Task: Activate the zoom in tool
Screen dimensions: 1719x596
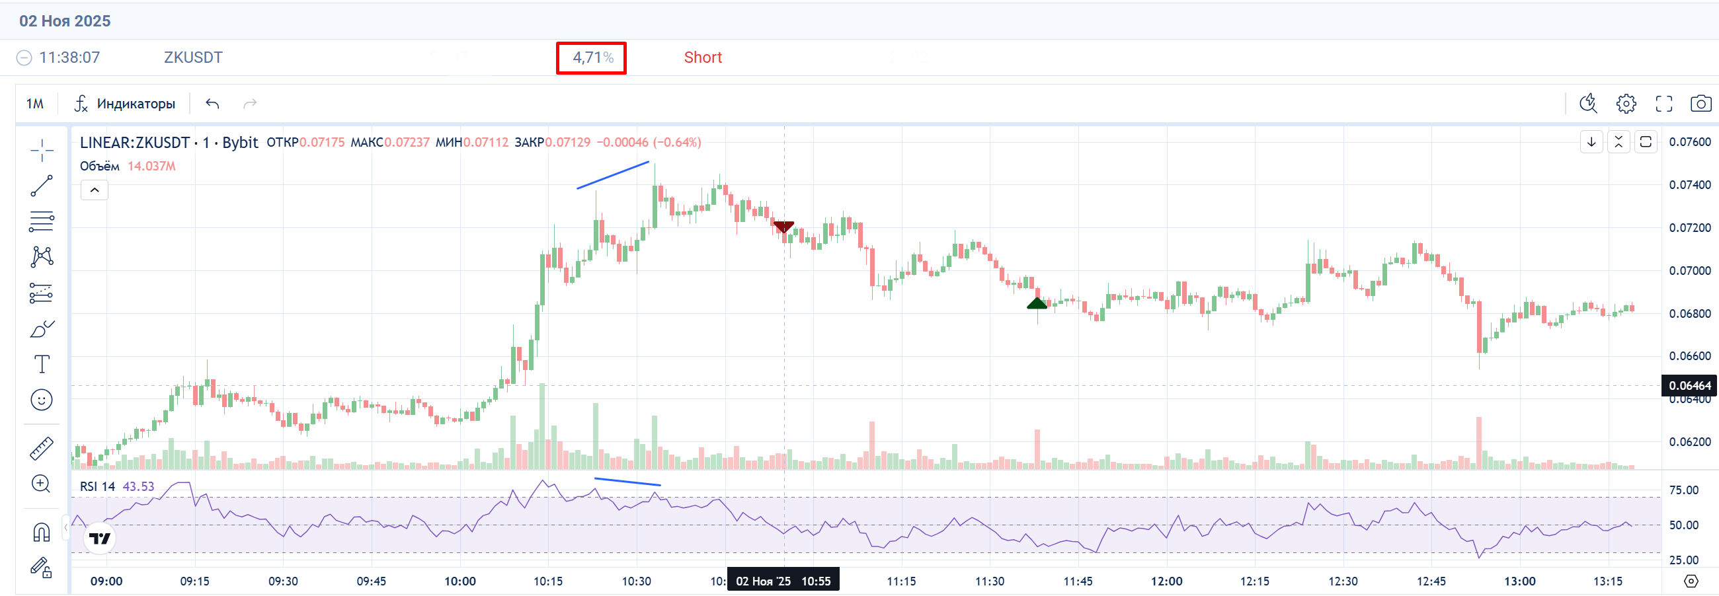Action: click(42, 484)
